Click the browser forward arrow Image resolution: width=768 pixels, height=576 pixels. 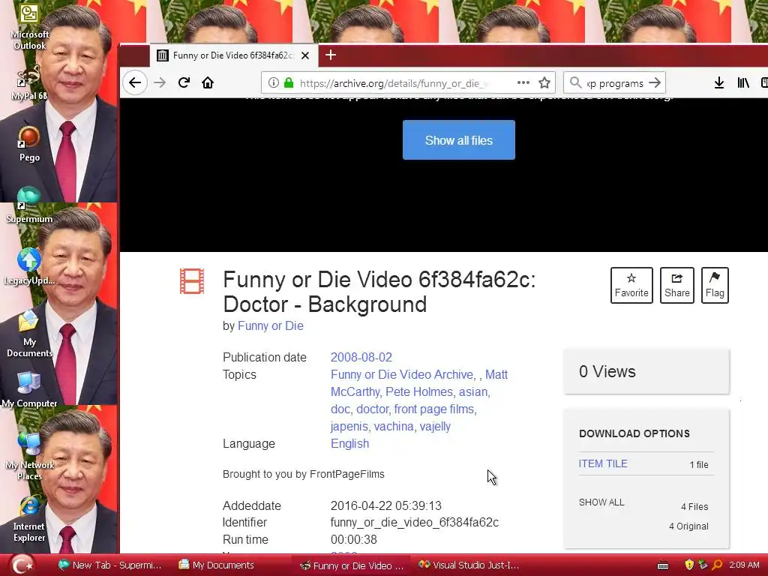pyautogui.click(x=160, y=82)
